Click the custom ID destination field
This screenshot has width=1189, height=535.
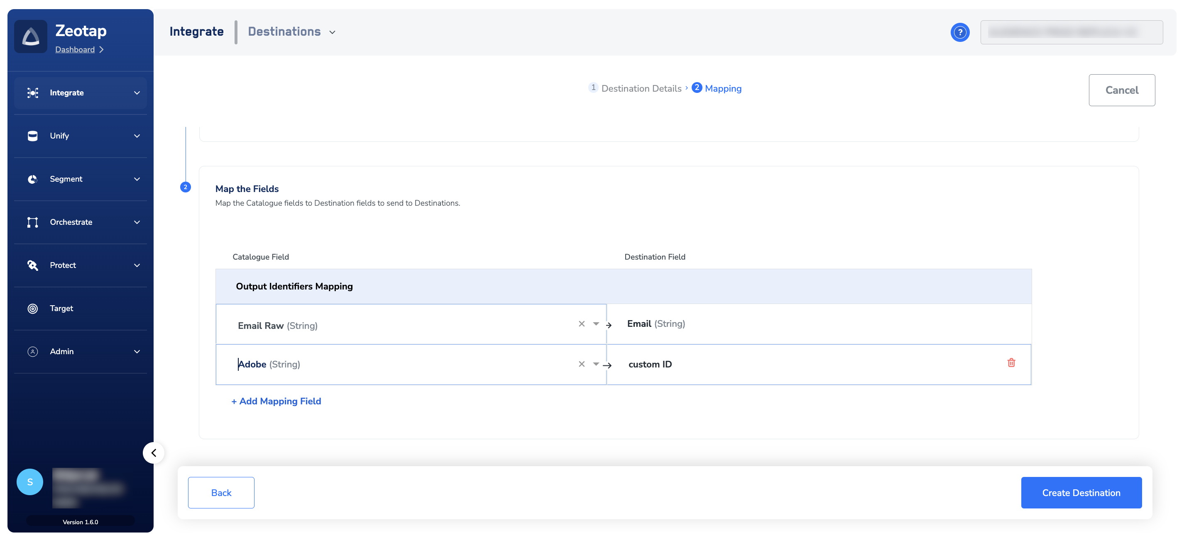(x=650, y=365)
